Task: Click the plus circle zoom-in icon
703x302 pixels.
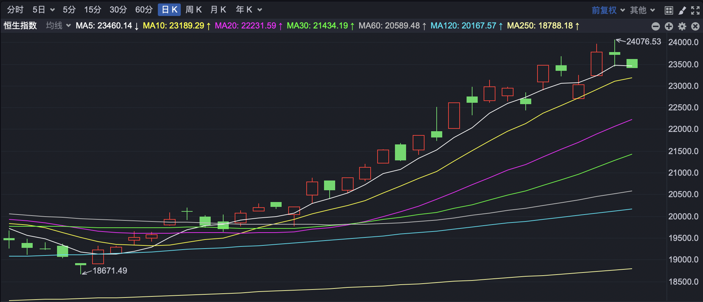Action: click(669, 26)
